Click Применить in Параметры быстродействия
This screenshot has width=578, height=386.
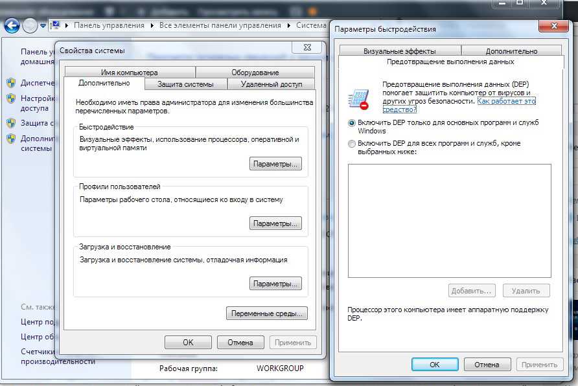pyautogui.click(x=540, y=364)
